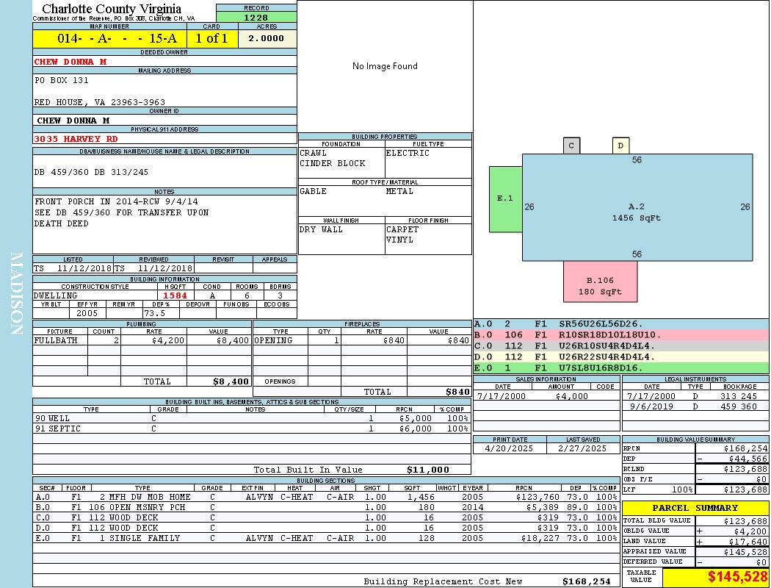Click building section A.0 MFH DW MOB HOME
The image size is (771, 588).
coord(326,497)
